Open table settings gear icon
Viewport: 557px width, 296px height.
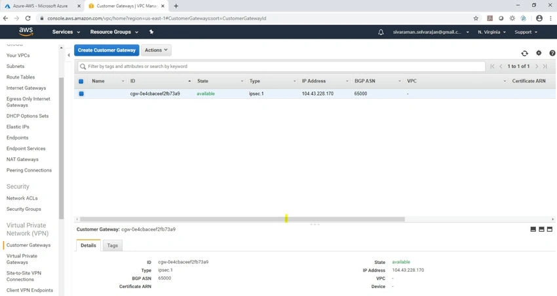click(539, 53)
